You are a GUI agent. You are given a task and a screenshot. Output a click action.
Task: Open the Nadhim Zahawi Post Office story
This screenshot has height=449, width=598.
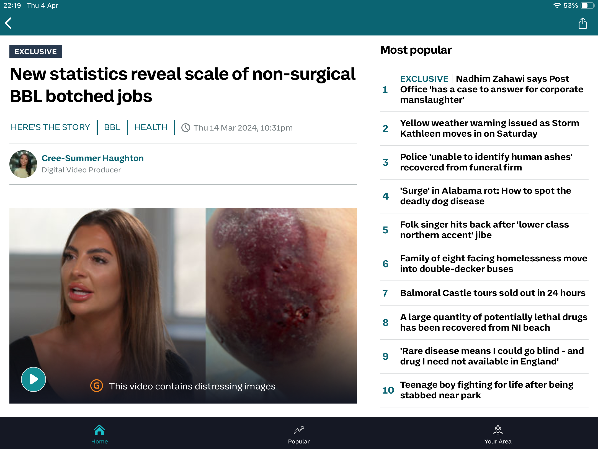coord(484,89)
